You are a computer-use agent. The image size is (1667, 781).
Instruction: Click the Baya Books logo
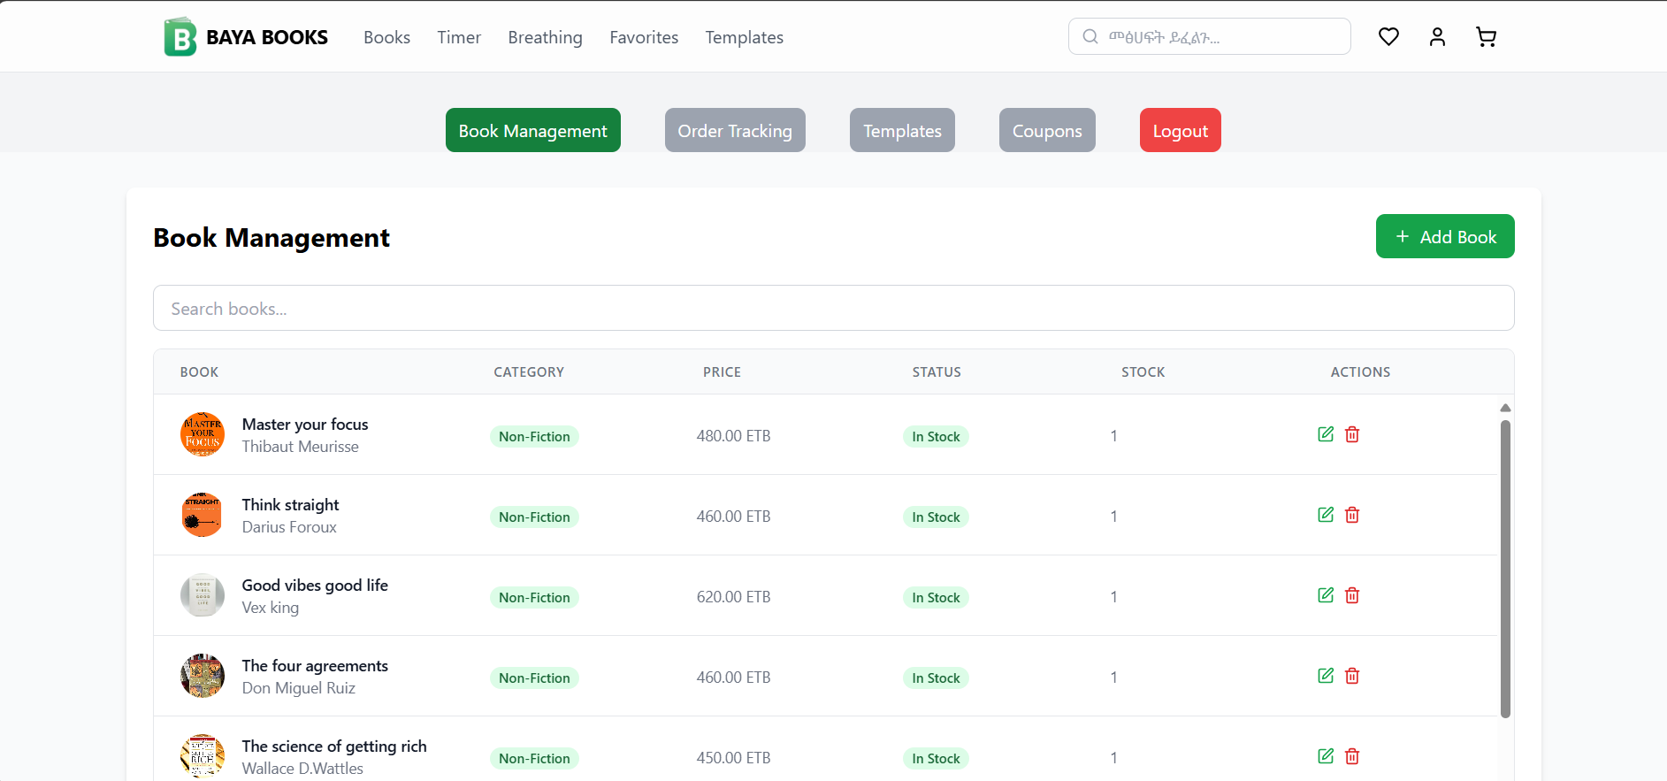click(x=246, y=37)
